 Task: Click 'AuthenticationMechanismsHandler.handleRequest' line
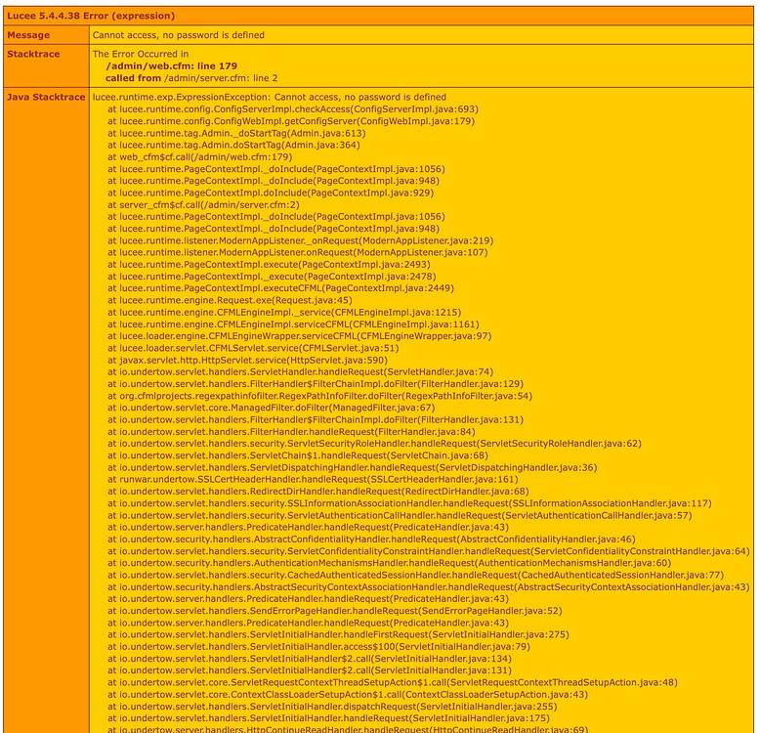[x=389, y=563]
